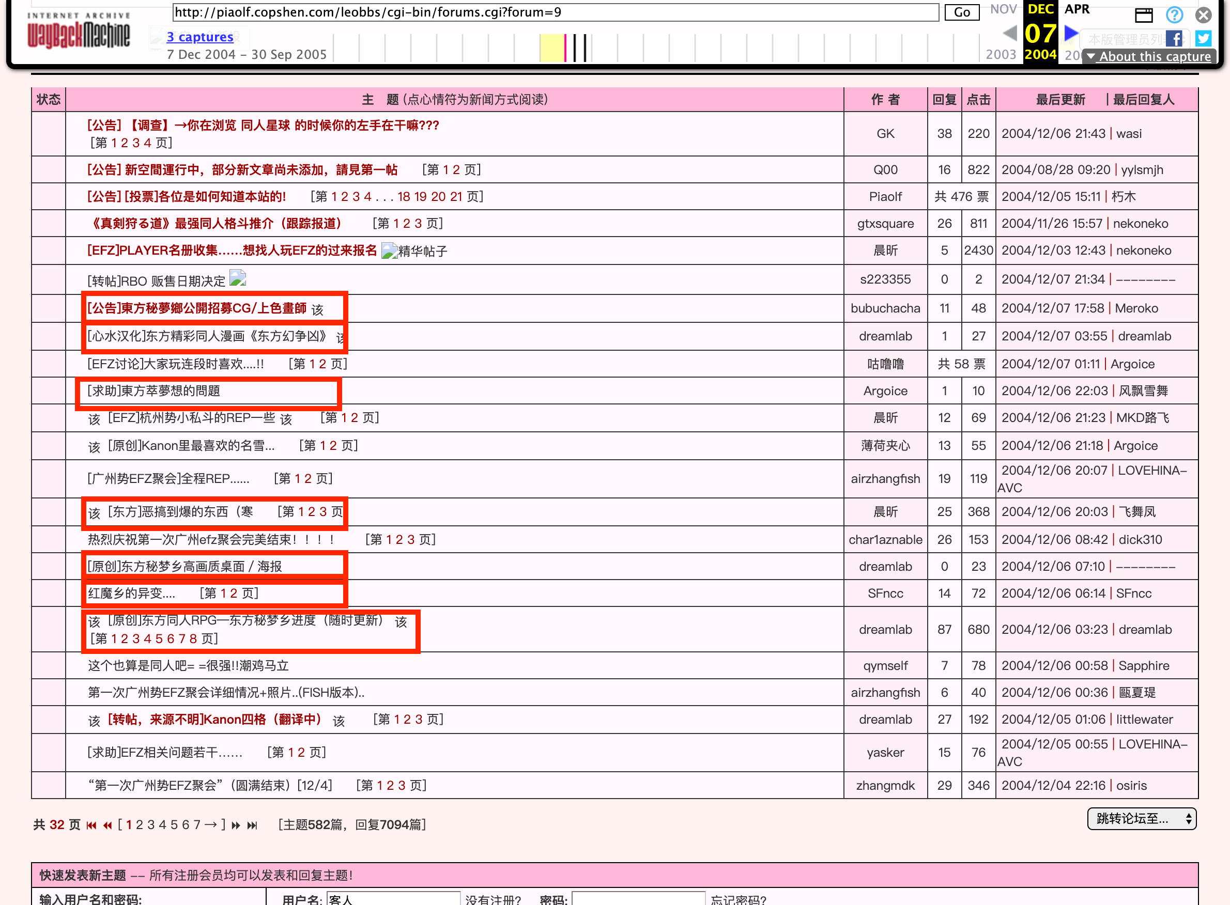This screenshot has width=1230, height=905.
Task: View author char1aznable's profile
Action: 885,540
